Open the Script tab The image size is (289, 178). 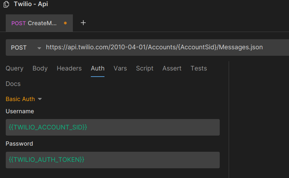(145, 68)
